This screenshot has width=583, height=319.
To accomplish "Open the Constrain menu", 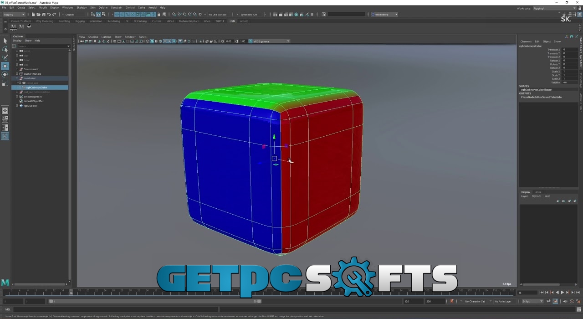I will point(117,8).
